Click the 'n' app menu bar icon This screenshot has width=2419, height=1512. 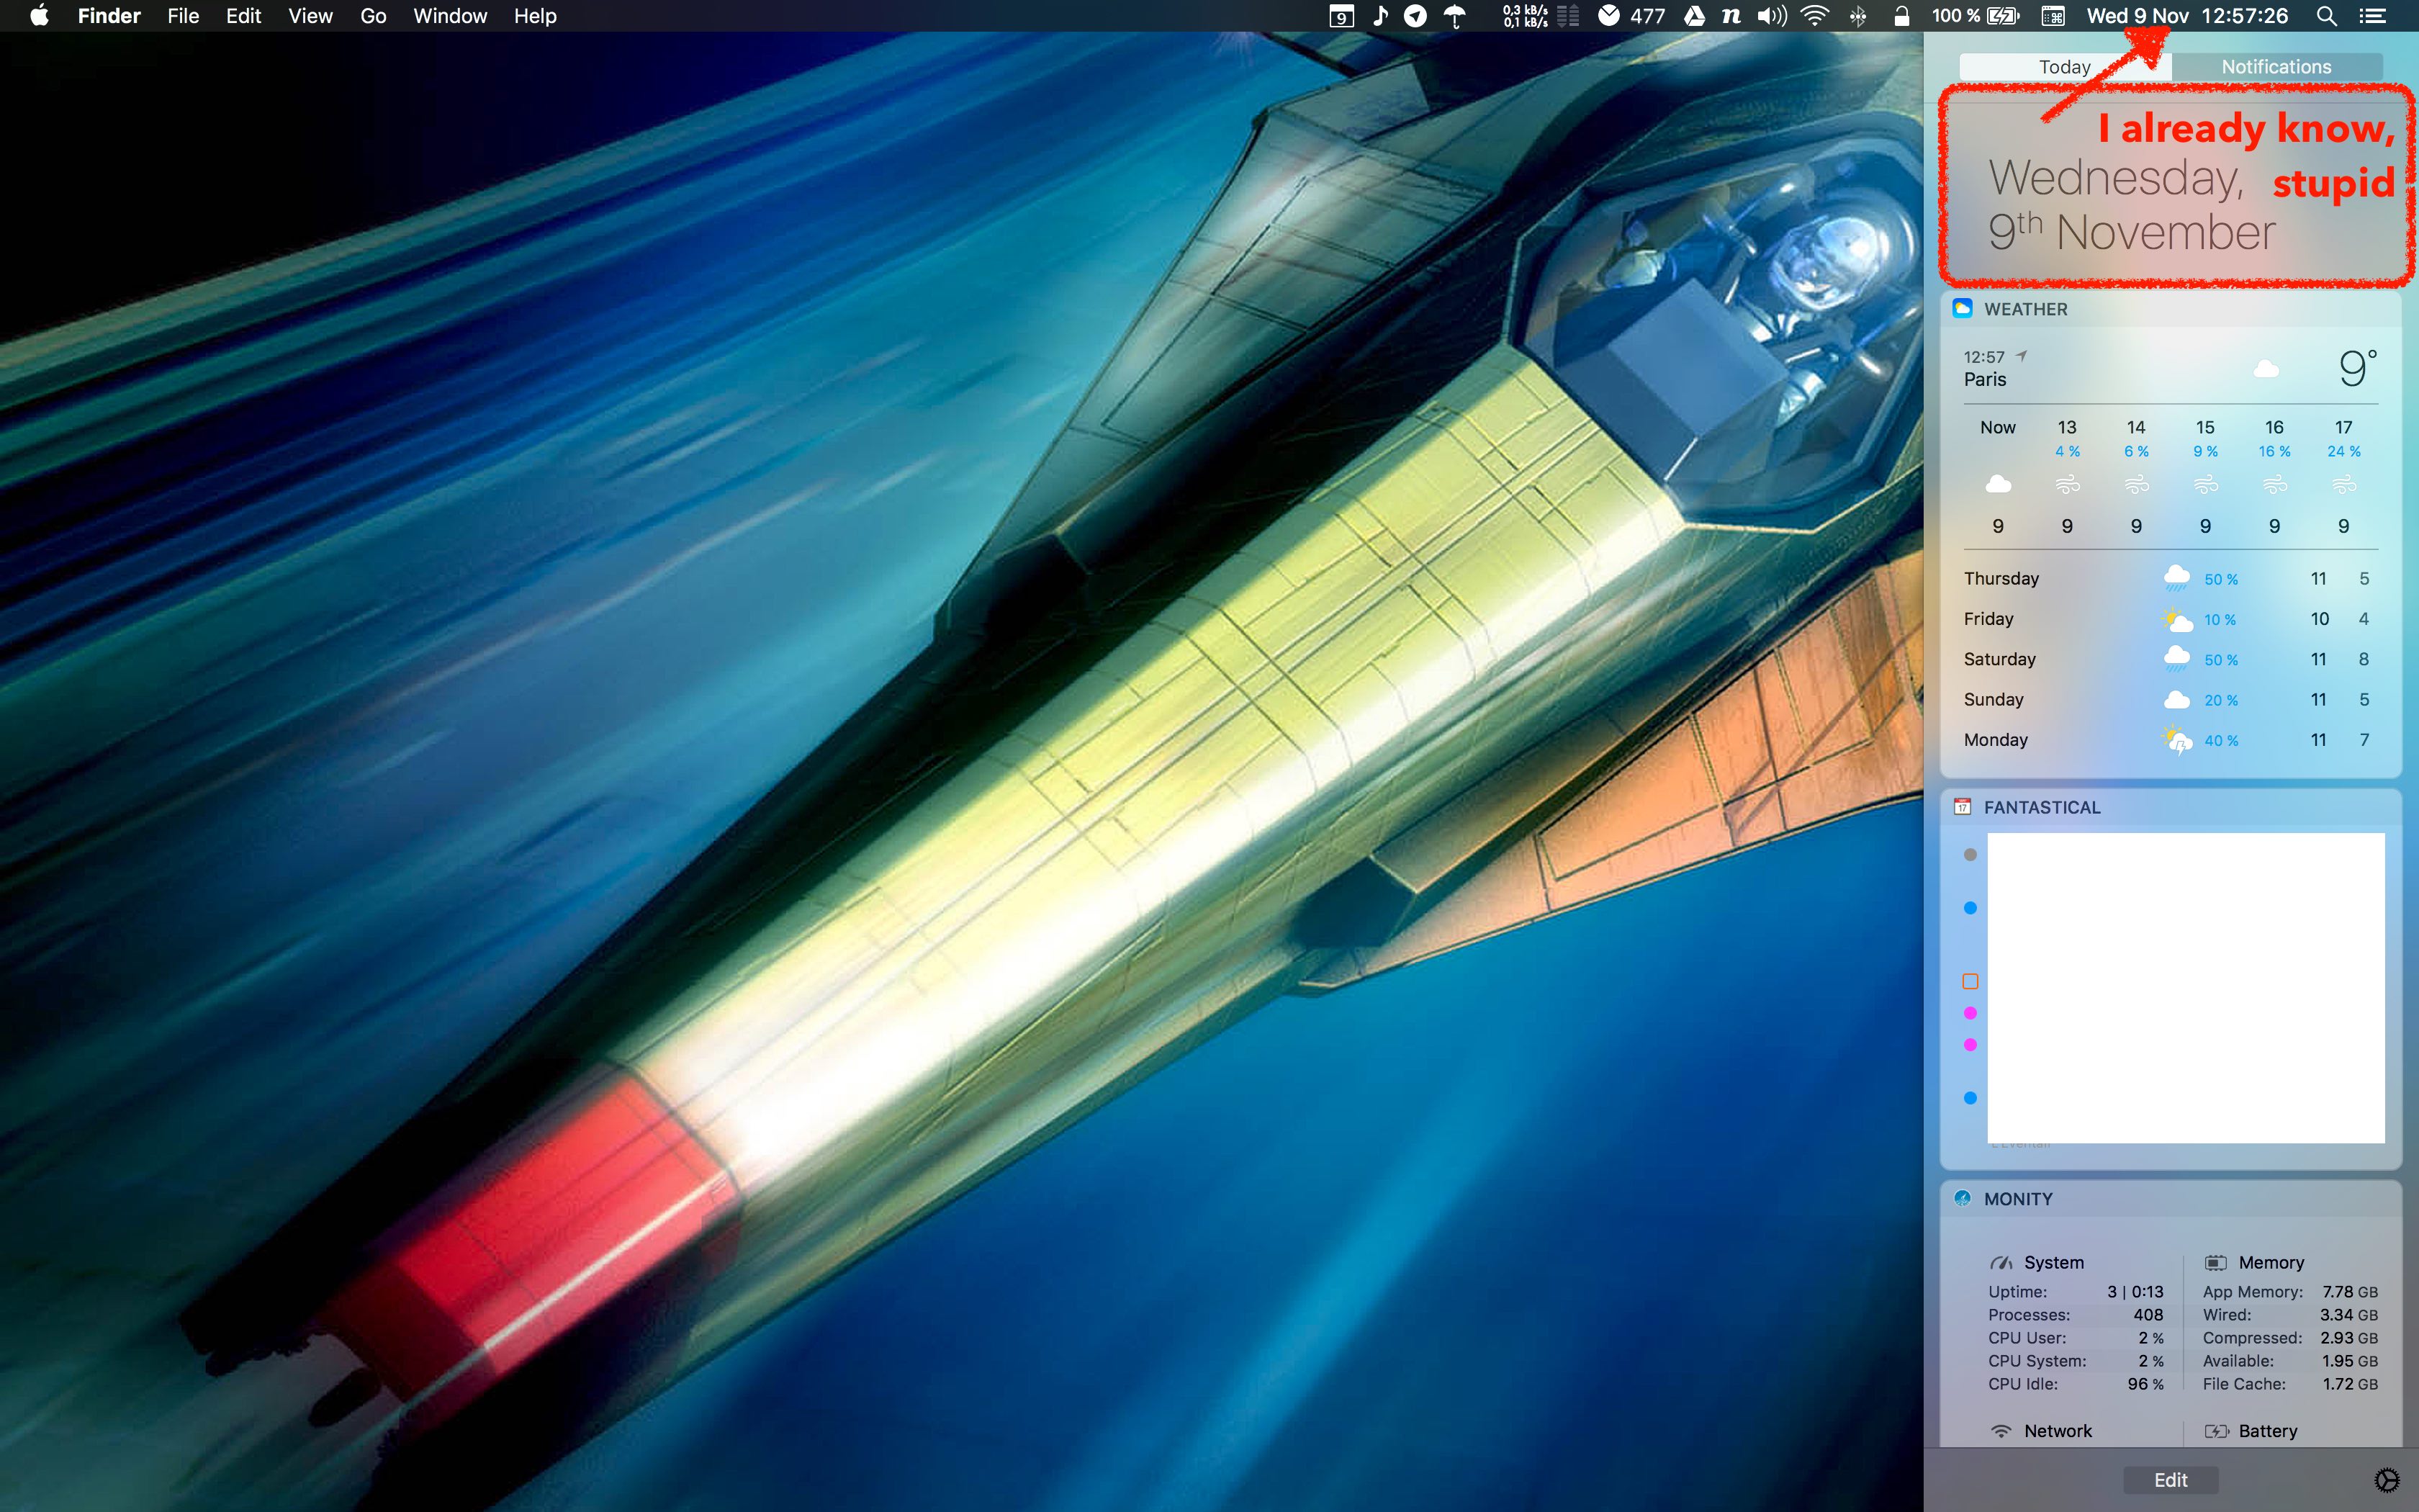point(1731,16)
